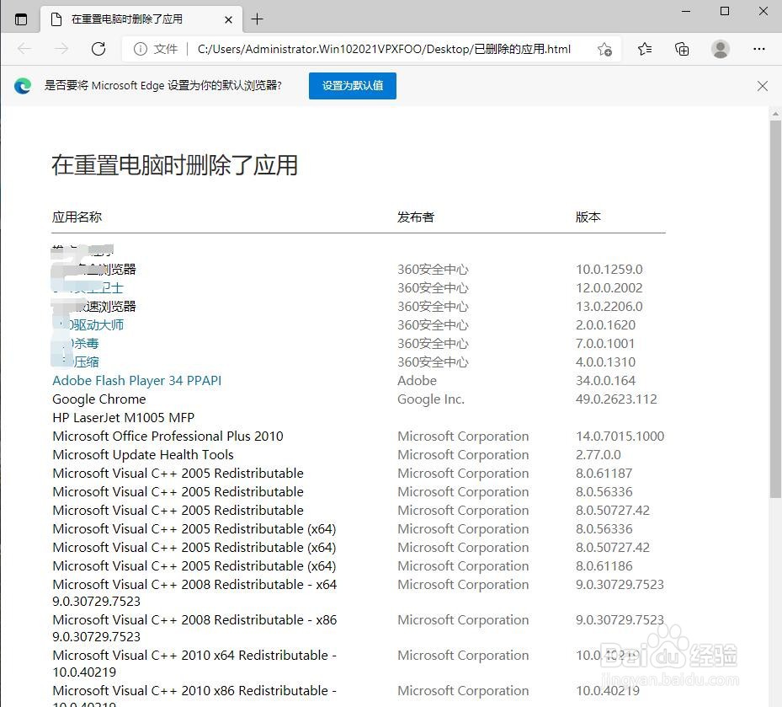Open the tab actions menu icon
This screenshot has width=782, height=707.
point(21,19)
